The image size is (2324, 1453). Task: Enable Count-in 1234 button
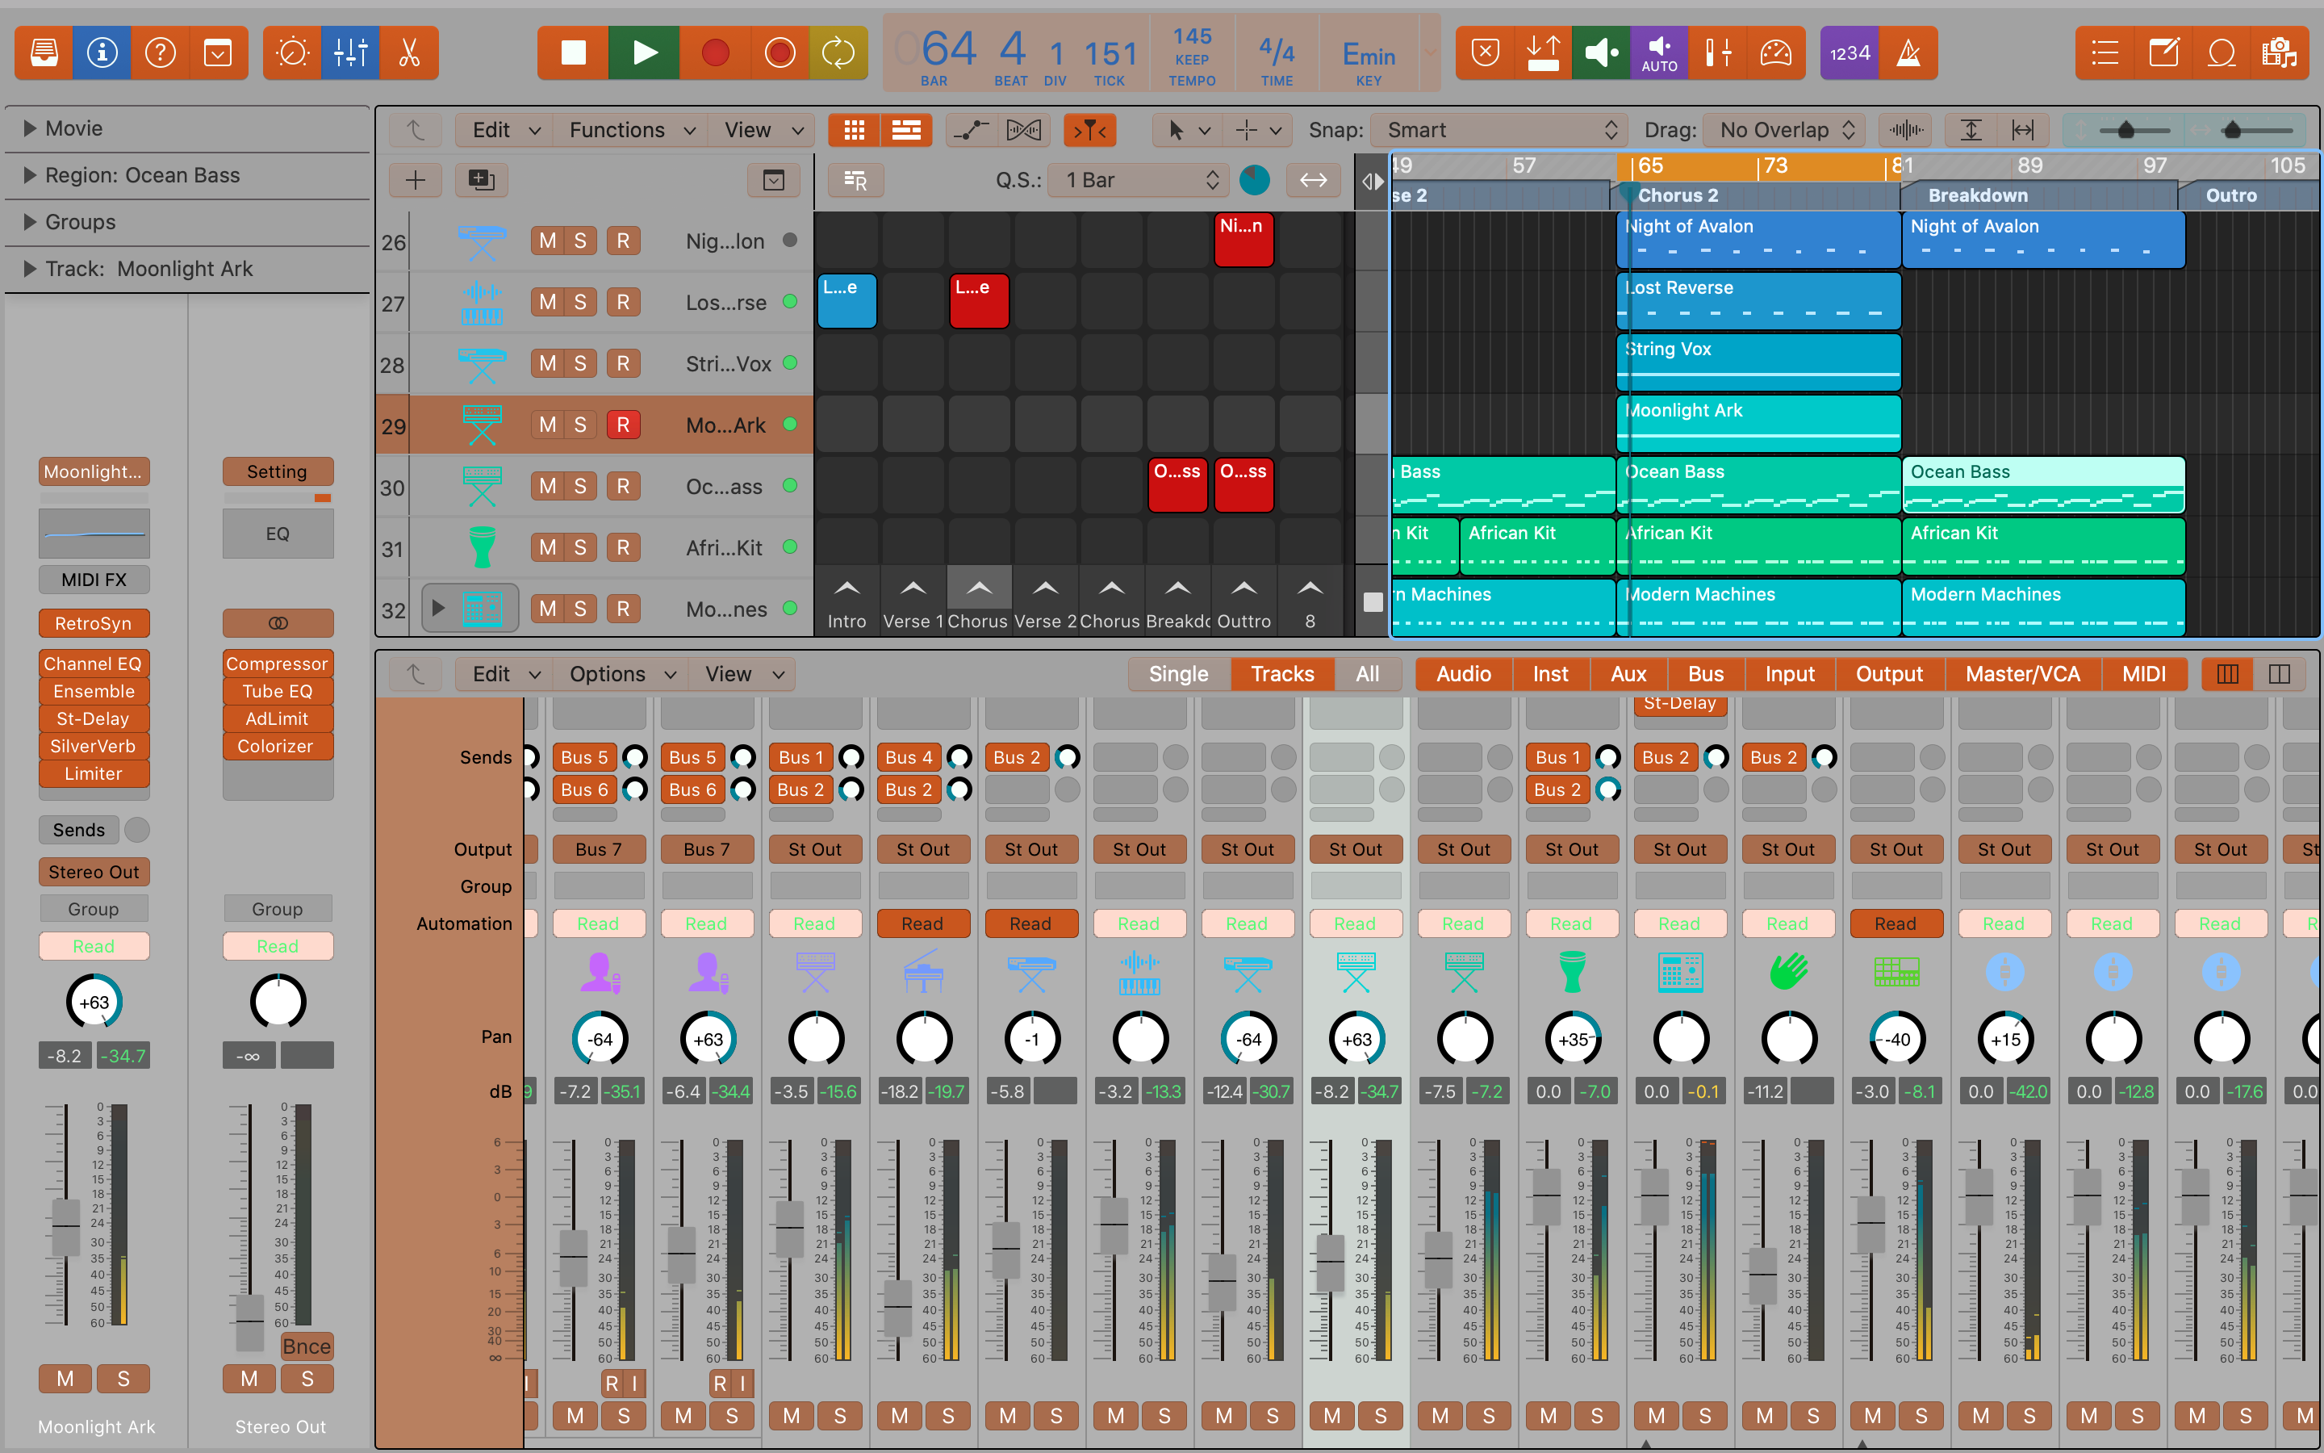click(1849, 52)
